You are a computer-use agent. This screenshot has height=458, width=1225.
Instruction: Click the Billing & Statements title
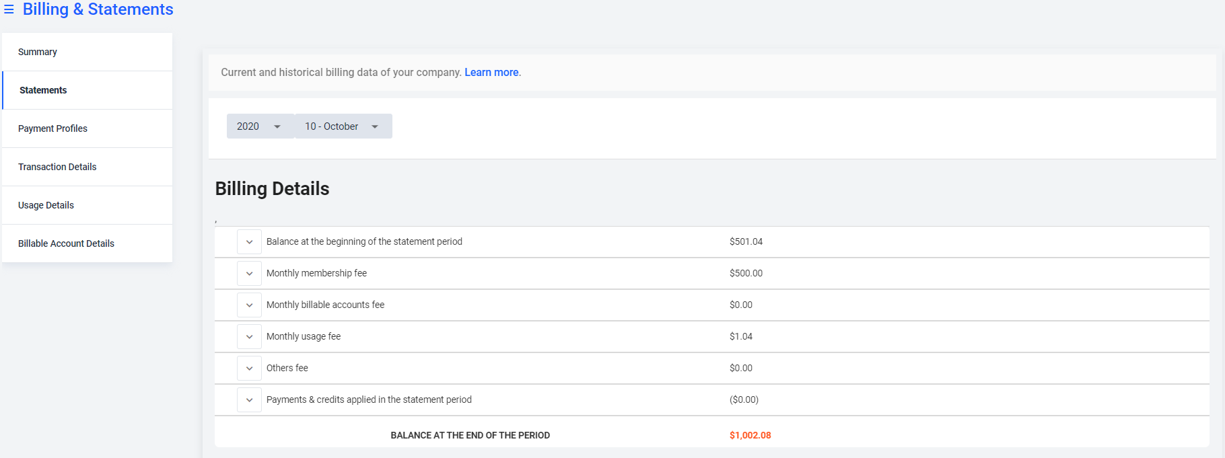(98, 9)
